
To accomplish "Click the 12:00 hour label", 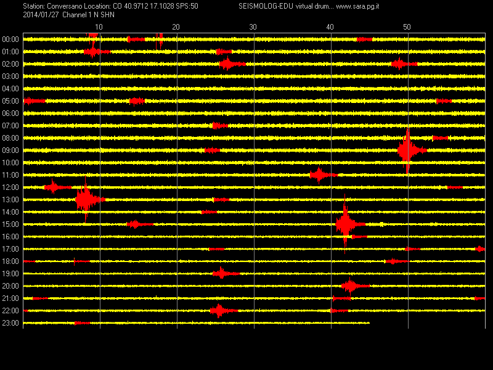I will click(10, 187).
